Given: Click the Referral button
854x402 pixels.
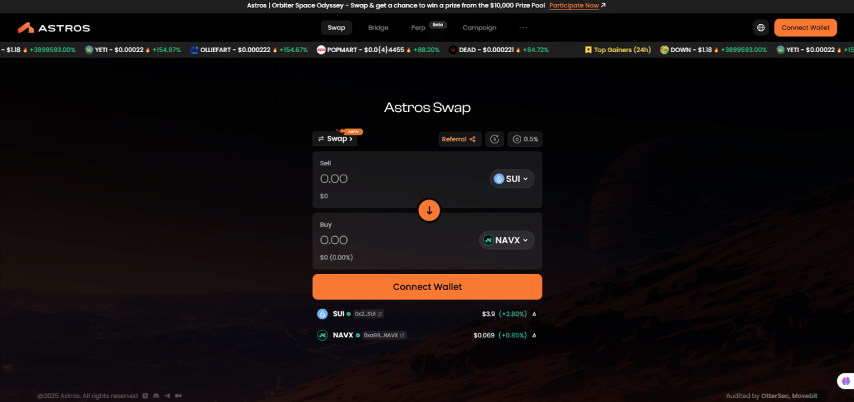Looking at the screenshot, I should tap(459, 139).
